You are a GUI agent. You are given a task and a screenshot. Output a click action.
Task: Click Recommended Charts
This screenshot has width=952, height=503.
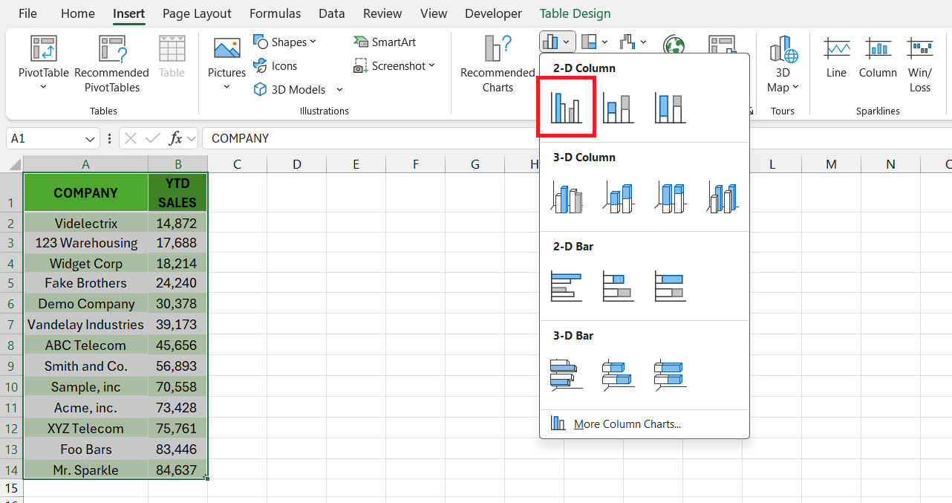[496, 65]
